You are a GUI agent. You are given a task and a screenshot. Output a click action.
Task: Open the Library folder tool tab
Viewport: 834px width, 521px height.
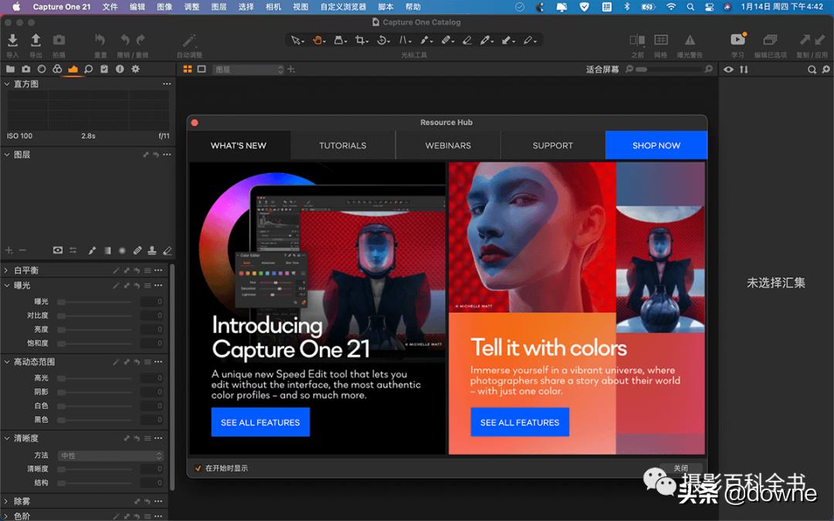pyautogui.click(x=11, y=69)
